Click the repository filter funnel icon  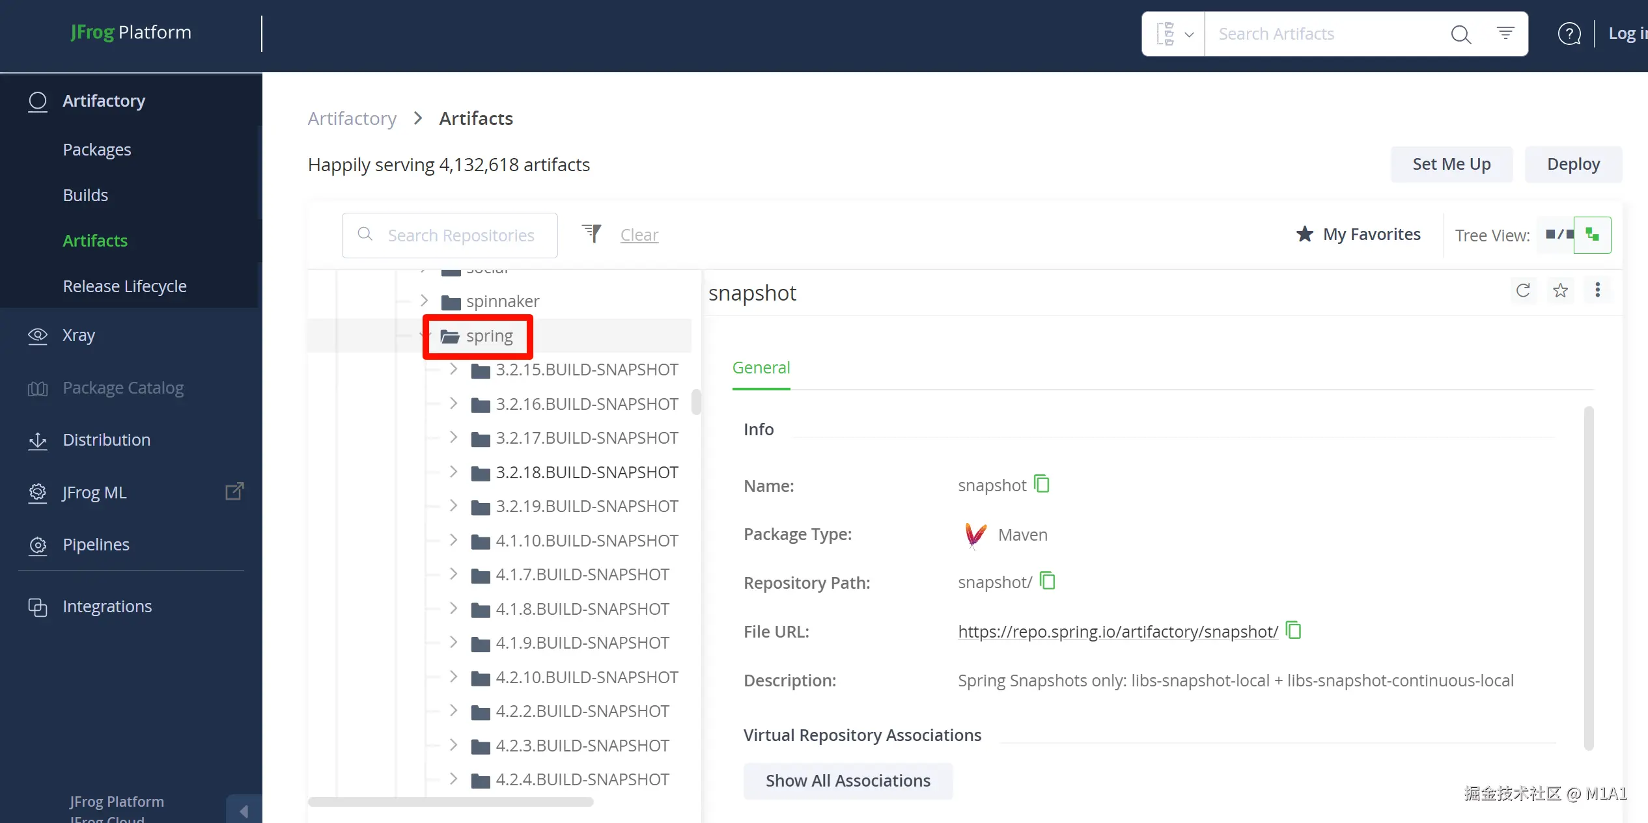click(x=592, y=234)
